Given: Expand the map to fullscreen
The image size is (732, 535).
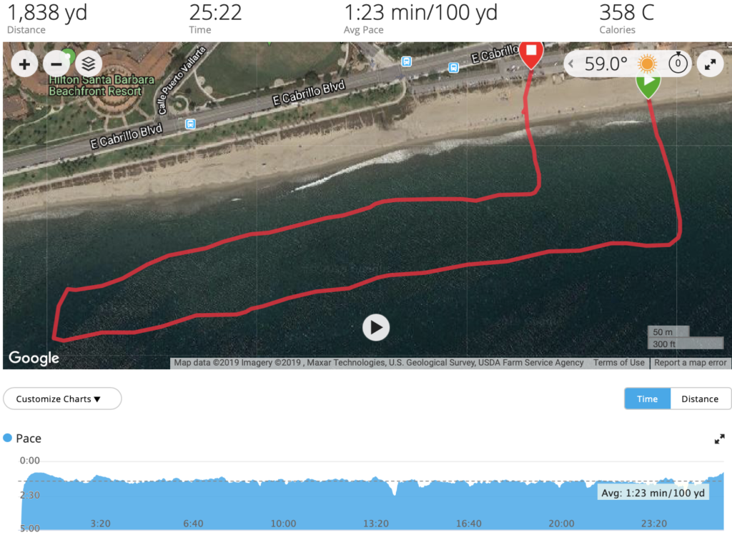Looking at the screenshot, I should [x=710, y=64].
